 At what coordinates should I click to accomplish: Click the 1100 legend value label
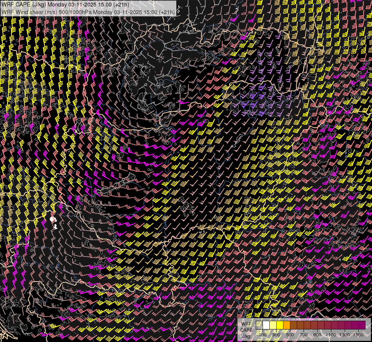point(331,335)
